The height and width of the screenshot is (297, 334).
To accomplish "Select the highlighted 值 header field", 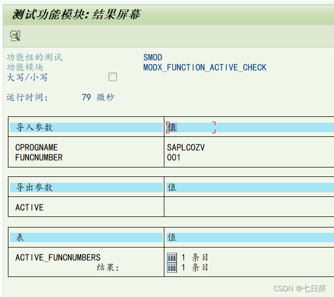I will tap(191, 127).
